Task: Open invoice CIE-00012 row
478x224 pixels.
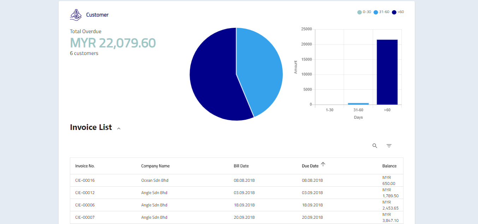Action: (x=85, y=193)
